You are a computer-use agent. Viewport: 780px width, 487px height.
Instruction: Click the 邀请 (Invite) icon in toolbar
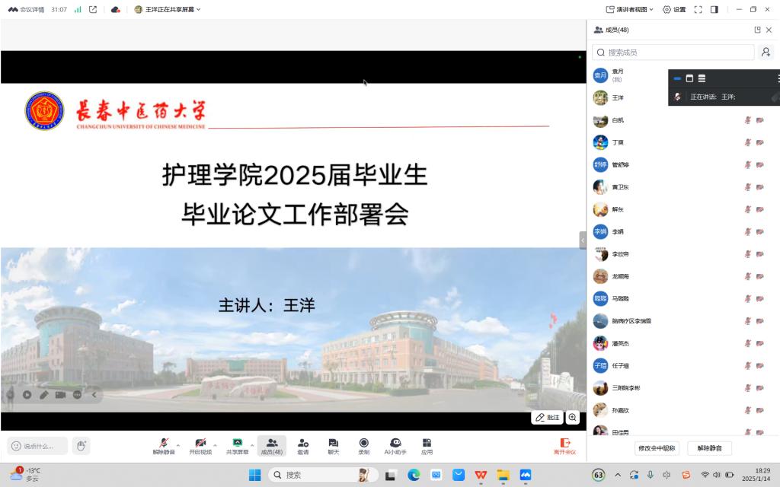302,445
